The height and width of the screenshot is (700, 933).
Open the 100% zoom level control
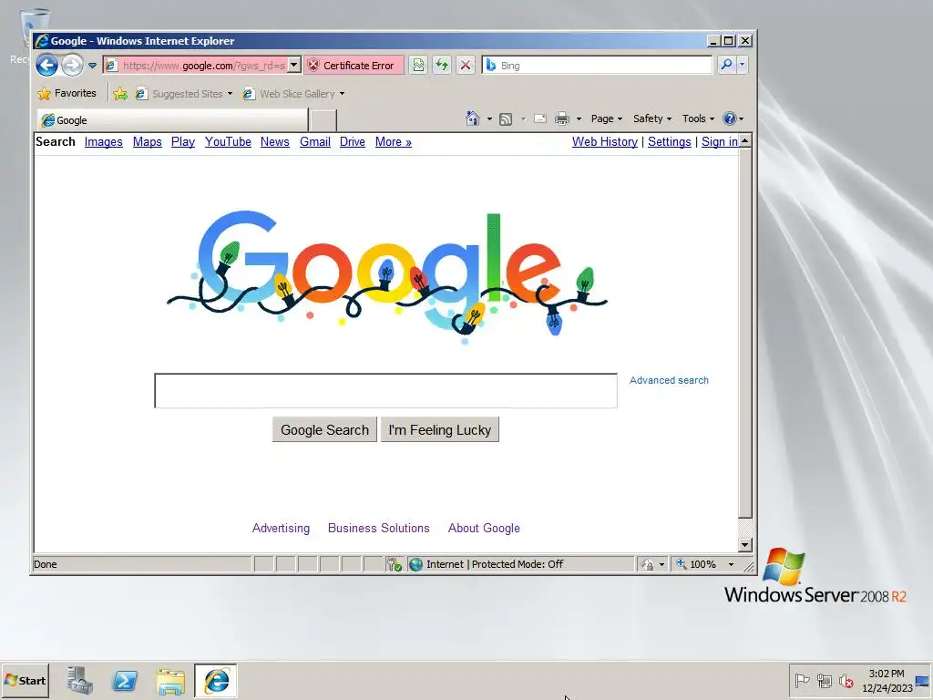coord(704,564)
